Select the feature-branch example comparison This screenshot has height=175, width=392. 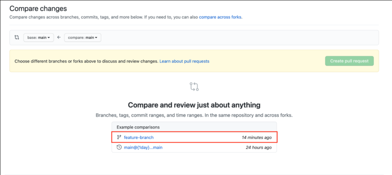(x=139, y=137)
